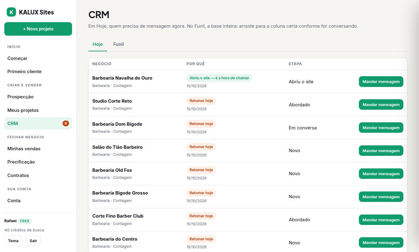
Task: Switch to the Funil tab
Action: (x=118, y=44)
